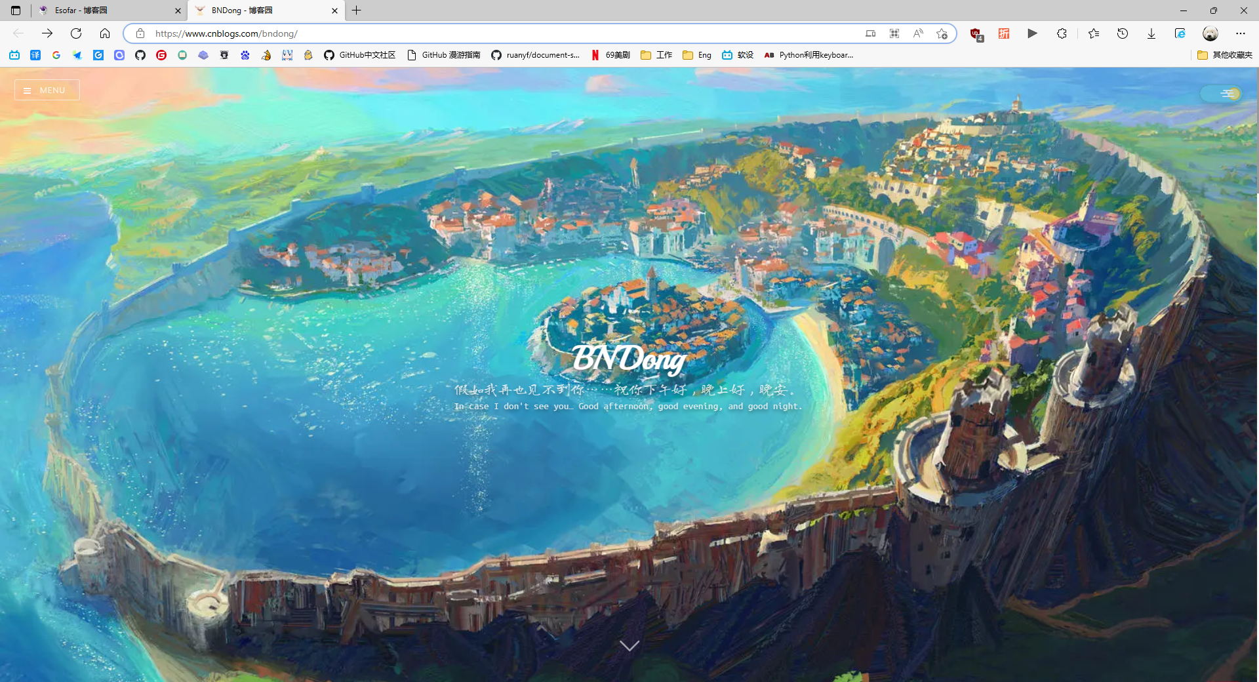Add this page to favorites
Viewport: 1259px width, 682px height.
[942, 33]
